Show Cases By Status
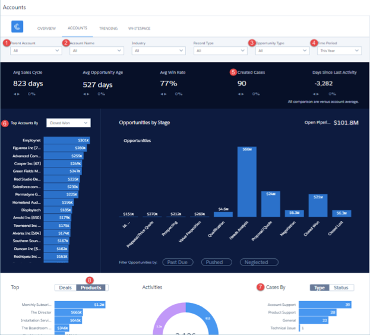Viewport: 370px width, 335px height. coord(341,287)
